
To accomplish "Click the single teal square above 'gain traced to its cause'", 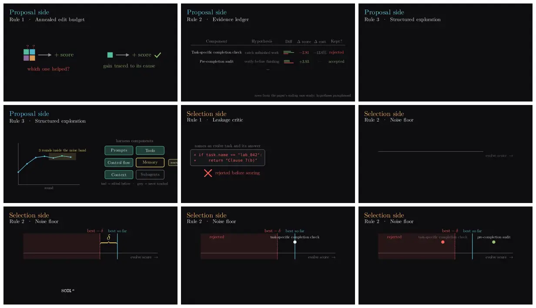I will click(110, 55).
